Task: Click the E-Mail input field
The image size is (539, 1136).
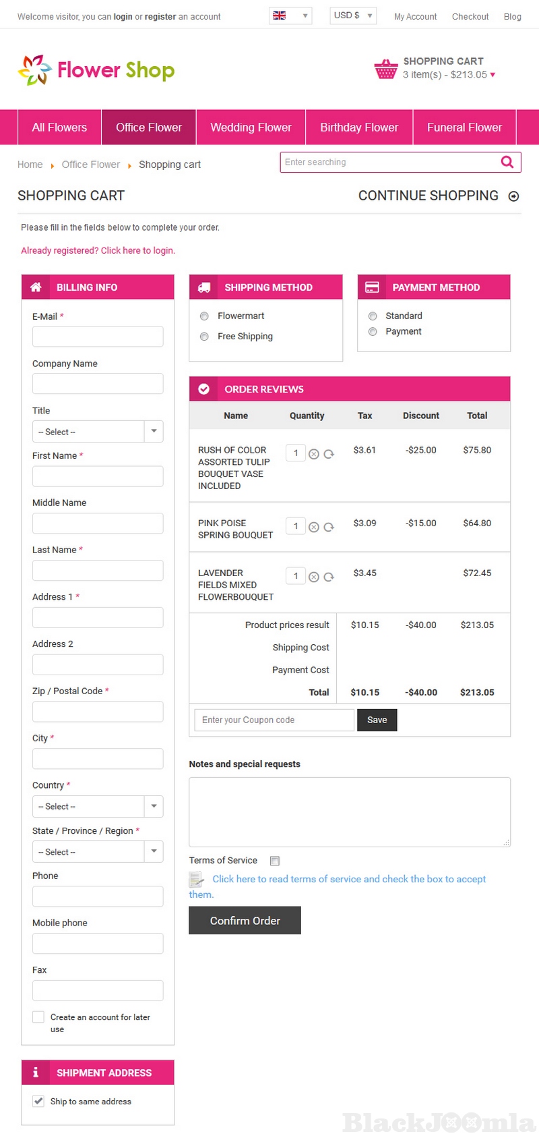Action: click(98, 337)
